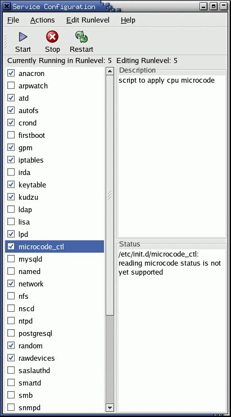This screenshot has width=231, height=417.
Task: Open the window menu icon in title bar
Action: click(7, 6)
